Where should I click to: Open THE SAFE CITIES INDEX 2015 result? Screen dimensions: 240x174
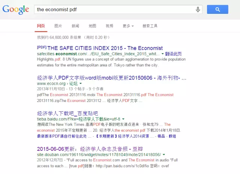[x=105, y=48]
